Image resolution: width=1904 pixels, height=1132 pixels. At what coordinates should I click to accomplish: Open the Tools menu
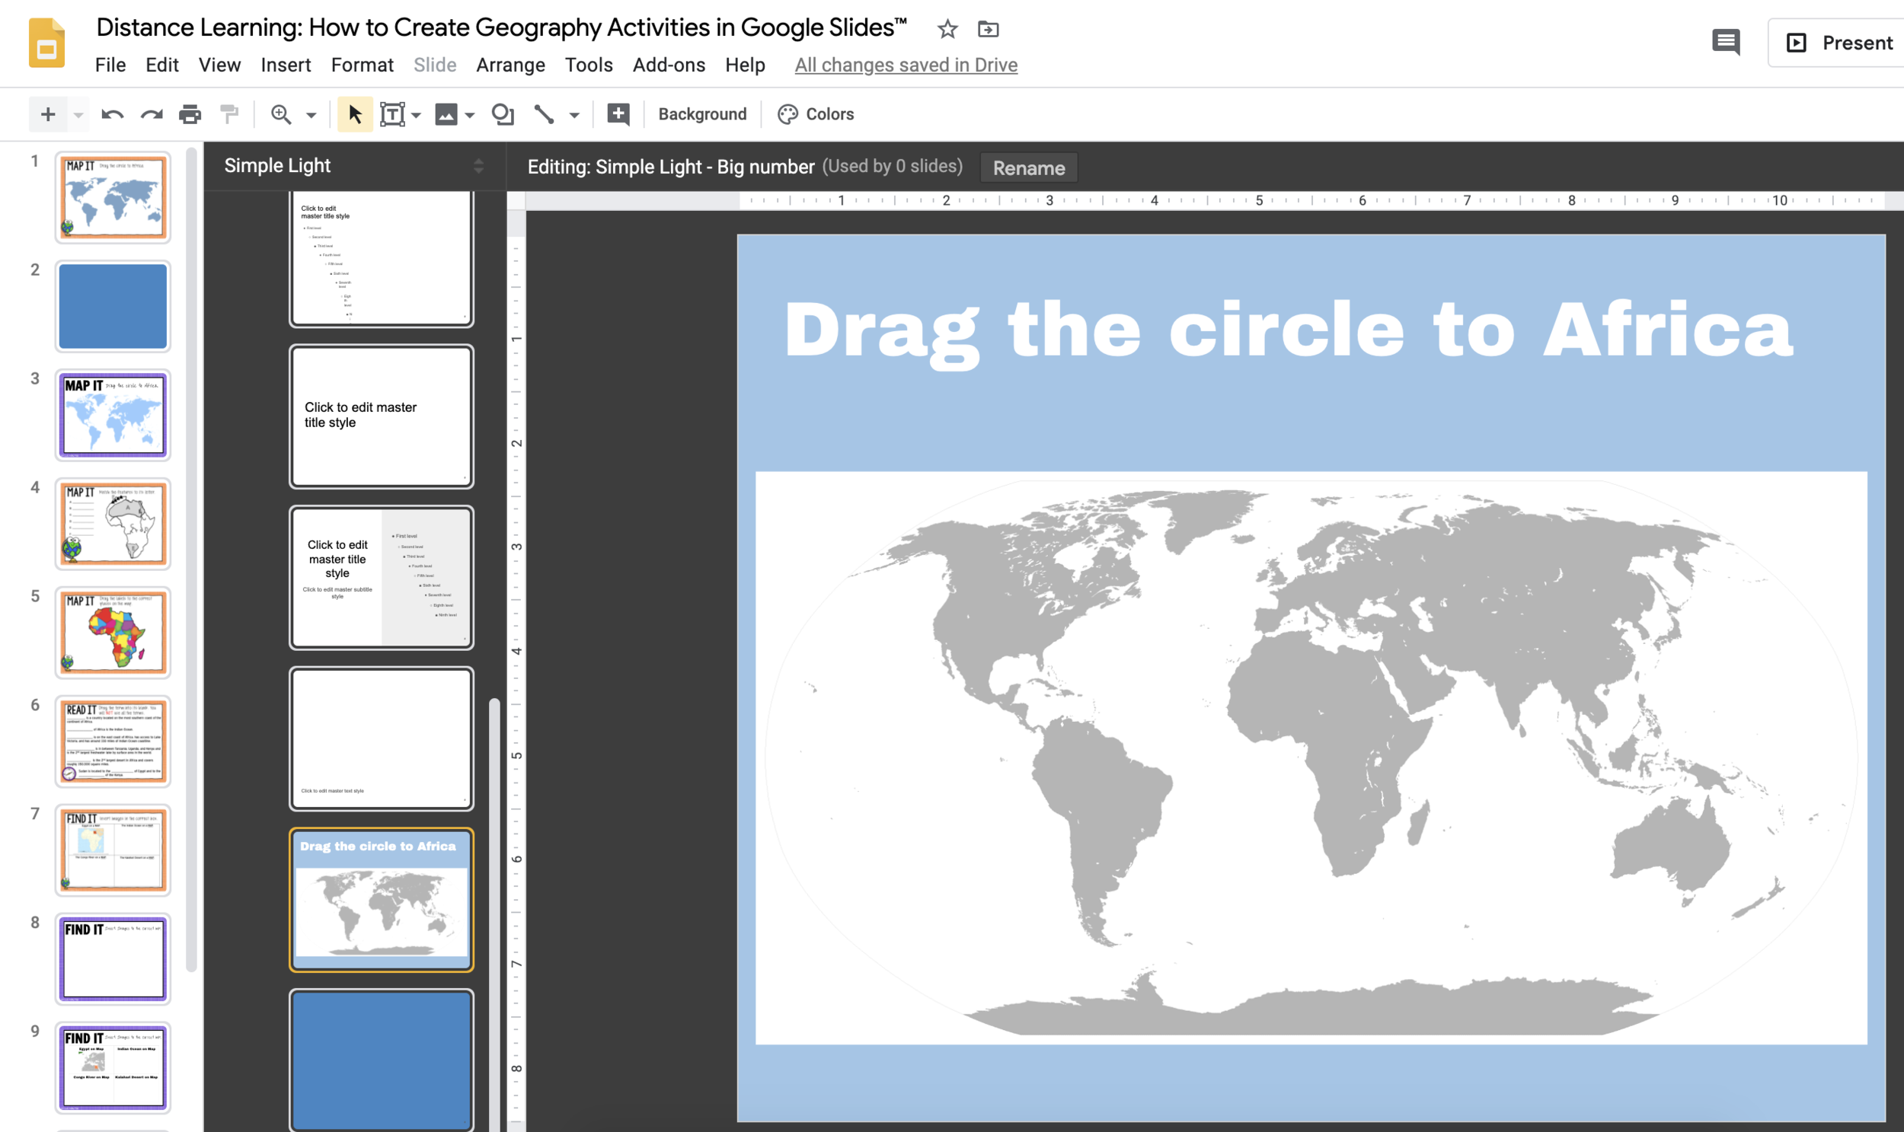pos(589,65)
